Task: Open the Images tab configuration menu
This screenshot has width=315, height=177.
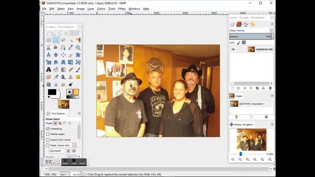Action: [x=272, y=96]
